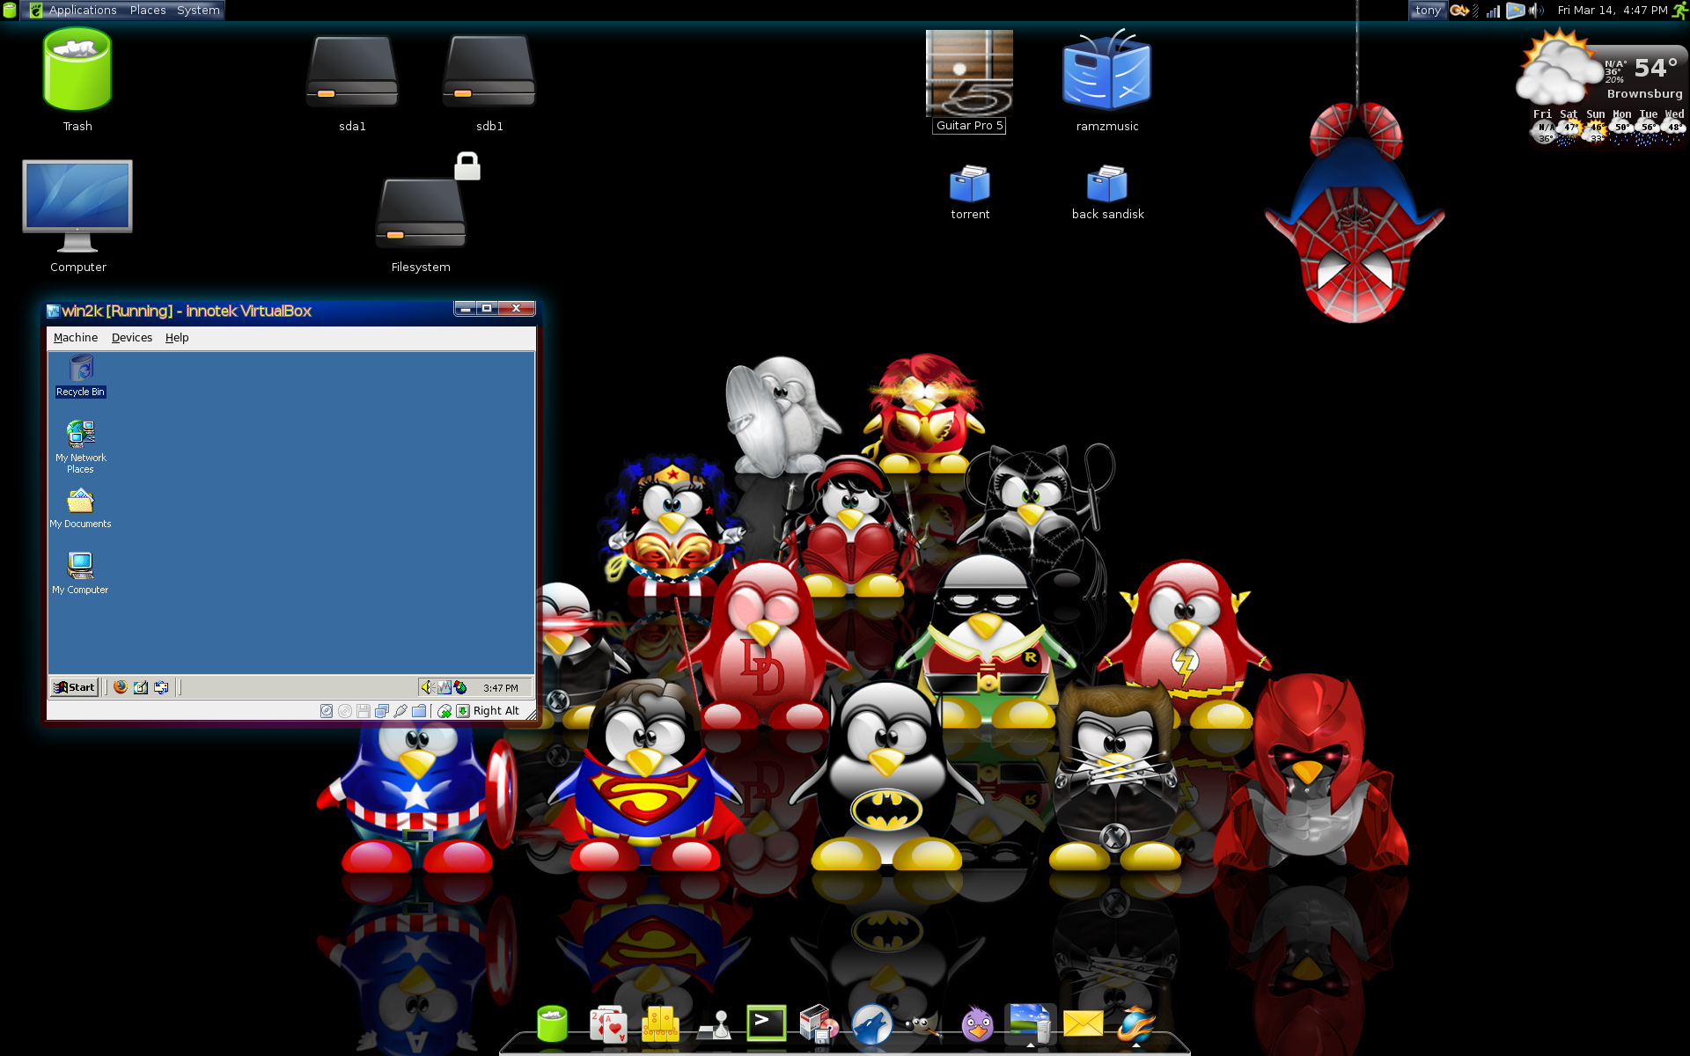Click the network signal strength icon
Viewport: 1690px width, 1056px height.
coord(1493,11)
